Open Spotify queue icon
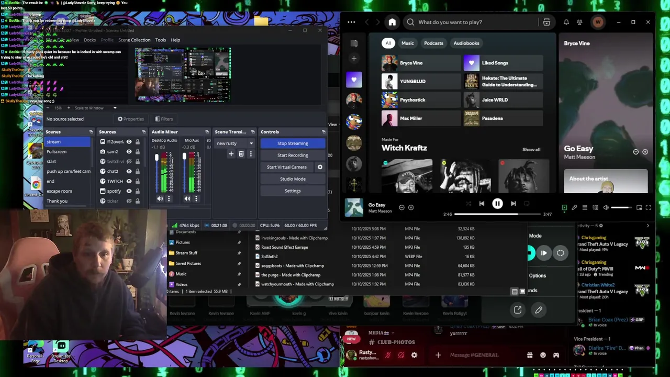 pyautogui.click(x=585, y=208)
